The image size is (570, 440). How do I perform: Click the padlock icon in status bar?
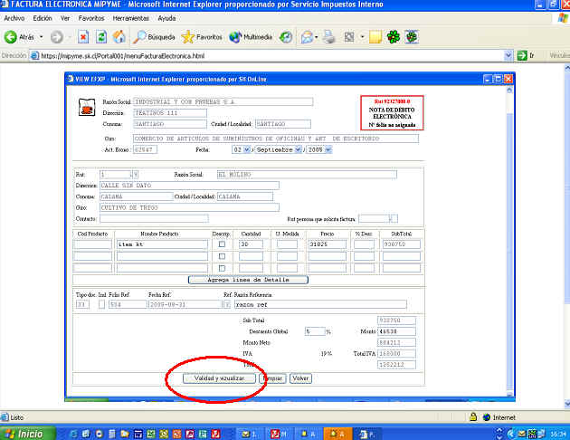[x=473, y=416]
